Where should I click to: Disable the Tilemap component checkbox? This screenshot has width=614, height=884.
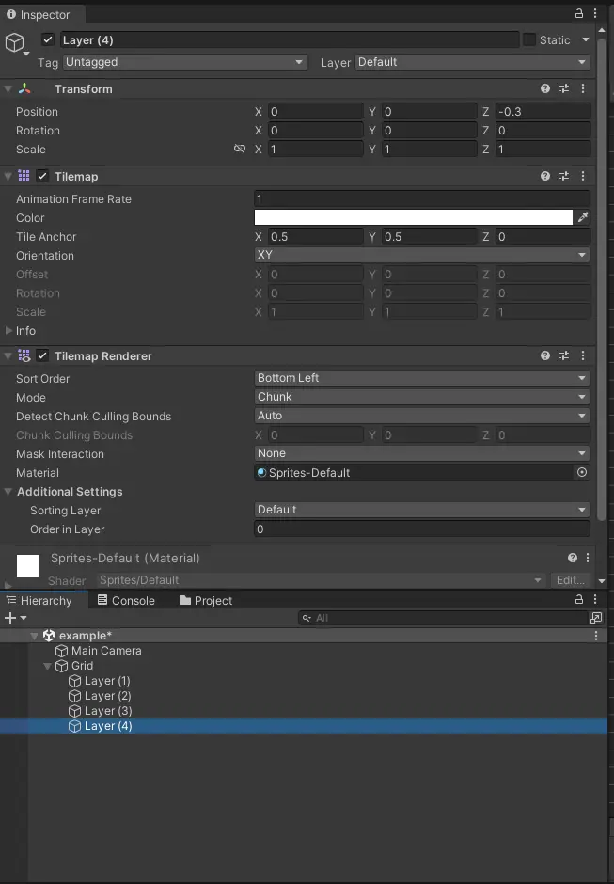pyautogui.click(x=42, y=176)
